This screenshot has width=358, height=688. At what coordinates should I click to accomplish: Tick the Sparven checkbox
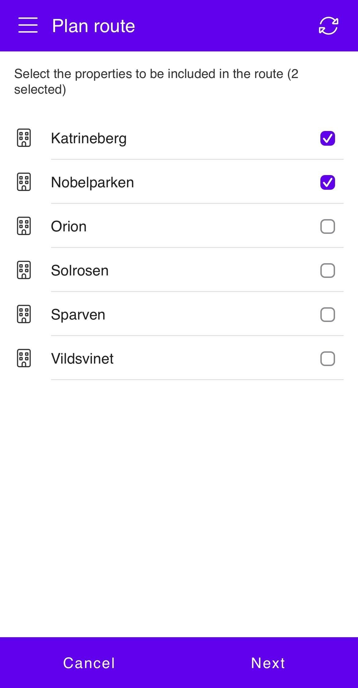point(327,315)
